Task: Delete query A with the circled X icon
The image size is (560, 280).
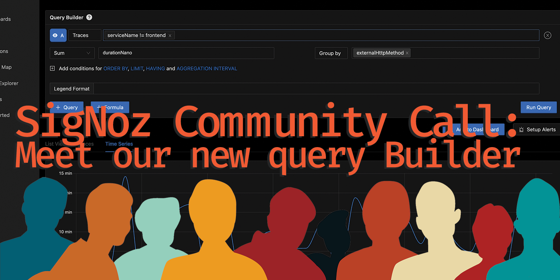Action: (548, 35)
